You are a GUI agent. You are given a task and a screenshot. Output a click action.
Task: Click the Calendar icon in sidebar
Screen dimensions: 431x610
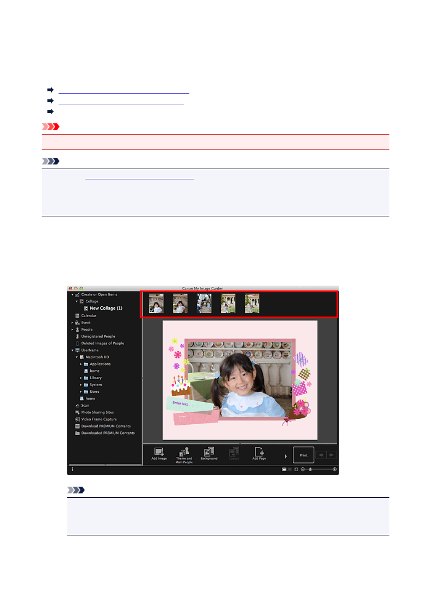click(77, 315)
